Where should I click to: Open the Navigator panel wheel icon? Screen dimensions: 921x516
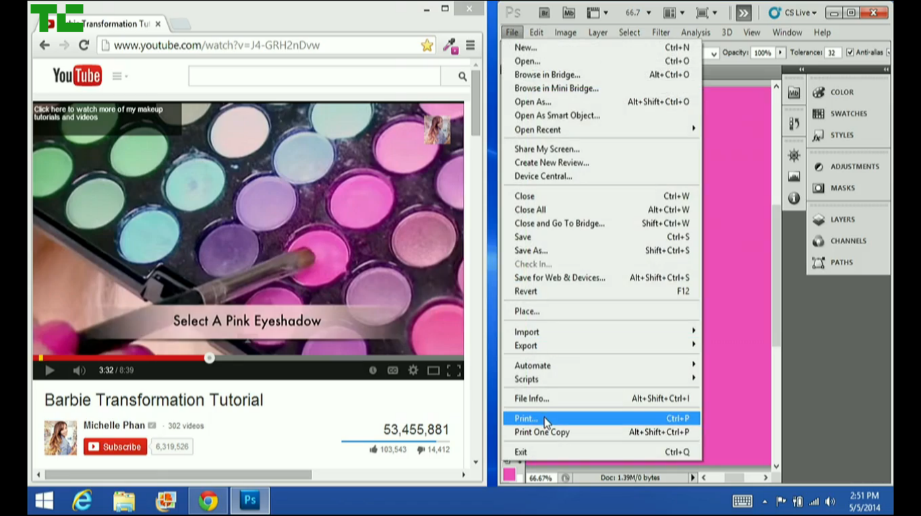[x=794, y=156]
